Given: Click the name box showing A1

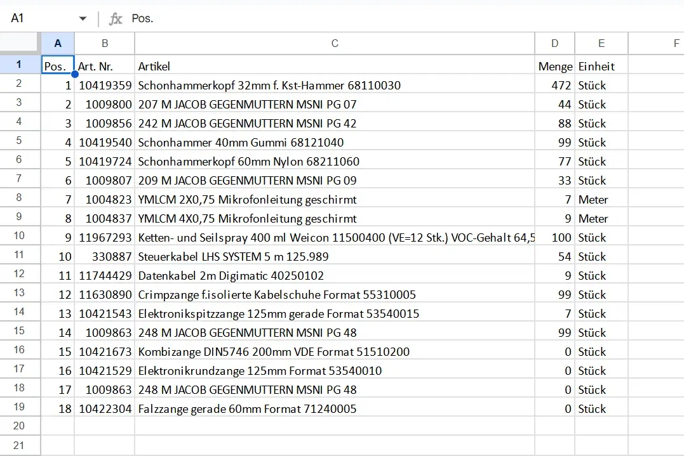Looking at the screenshot, I should point(38,18).
